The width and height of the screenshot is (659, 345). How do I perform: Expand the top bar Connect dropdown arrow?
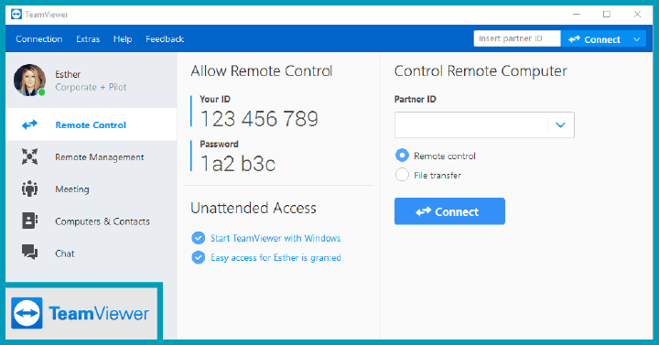point(637,39)
